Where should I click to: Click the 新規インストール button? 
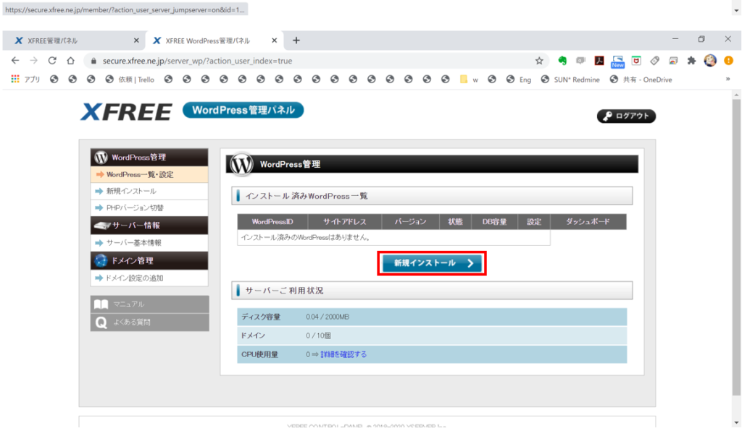(431, 264)
